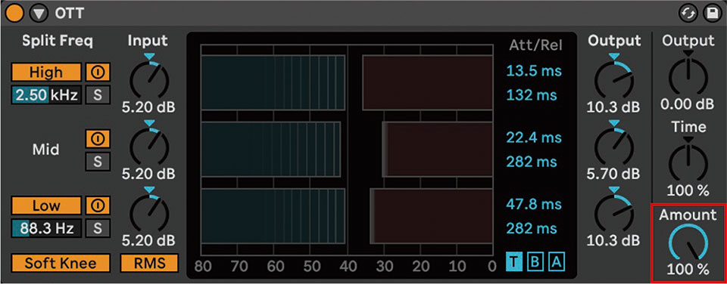The width and height of the screenshot is (727, 284).
Task: Click the 88.3 Hz split frequency field
Action: tap(46, 228)
